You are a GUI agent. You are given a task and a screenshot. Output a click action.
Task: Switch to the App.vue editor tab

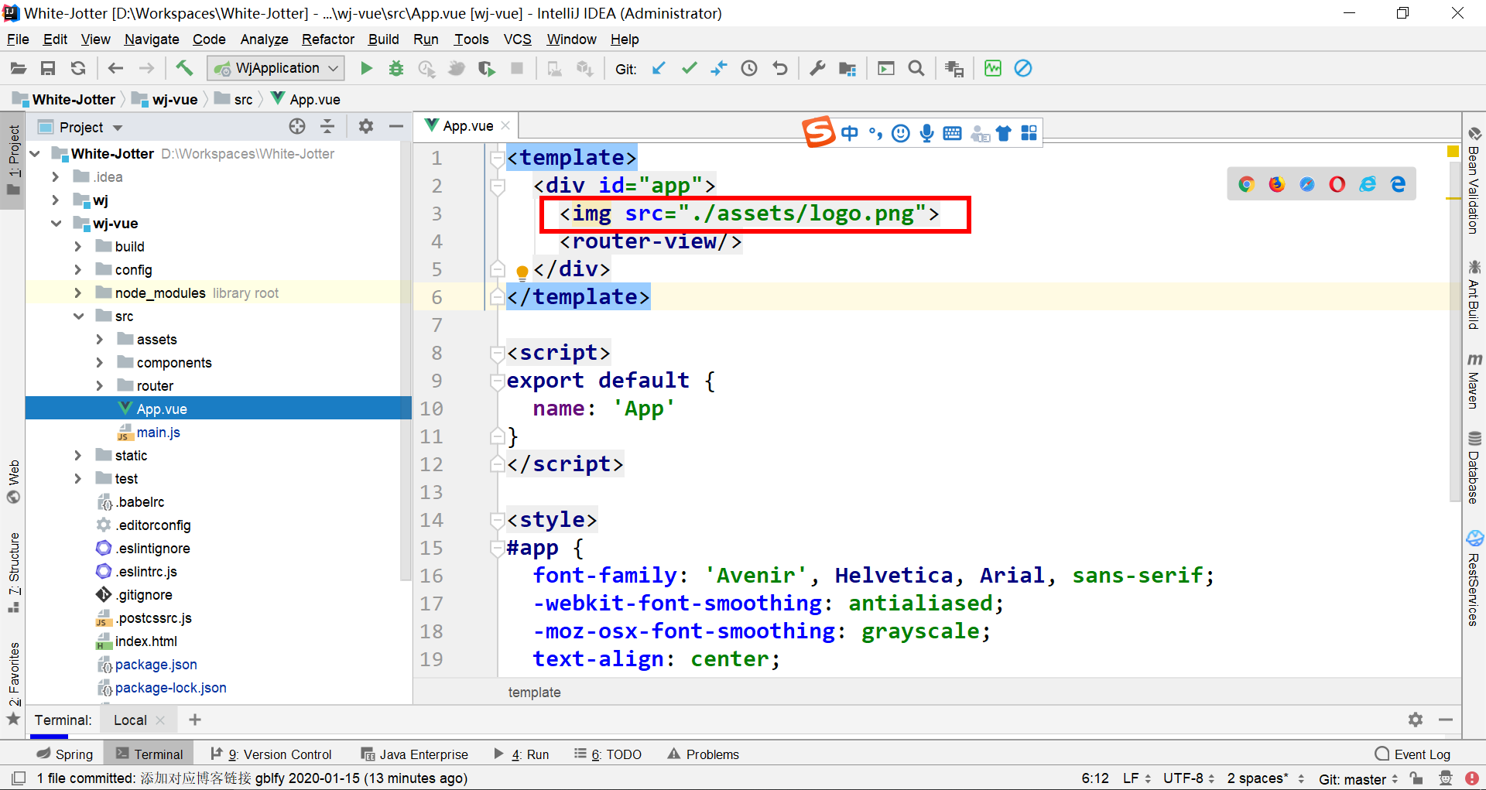click(467, 125)
